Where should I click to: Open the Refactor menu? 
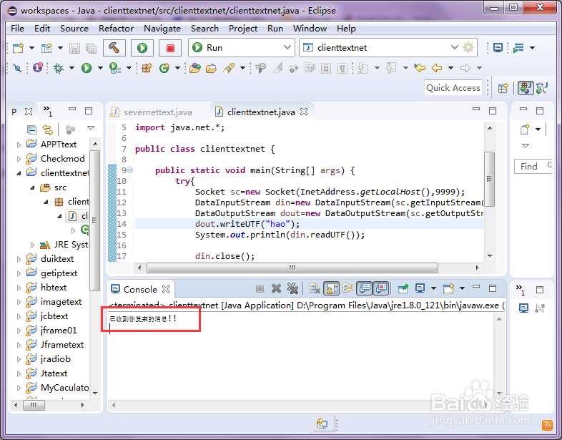click(116, 29)
